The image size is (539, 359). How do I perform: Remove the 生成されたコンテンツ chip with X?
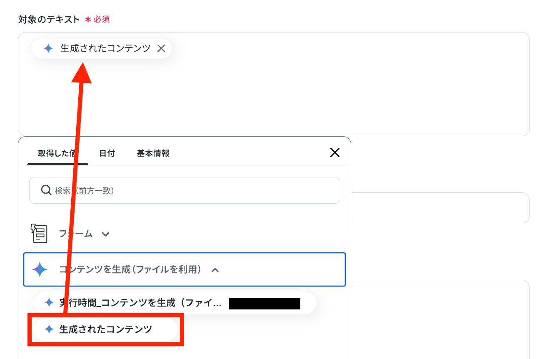coord(161,48)
